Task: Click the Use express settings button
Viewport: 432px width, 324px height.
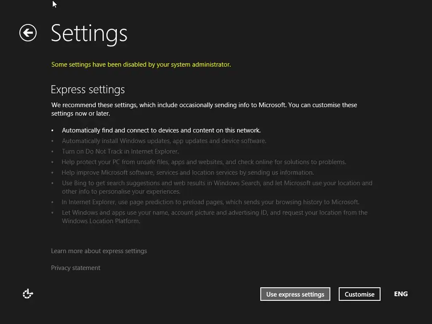Action: (x=295, y=294)
